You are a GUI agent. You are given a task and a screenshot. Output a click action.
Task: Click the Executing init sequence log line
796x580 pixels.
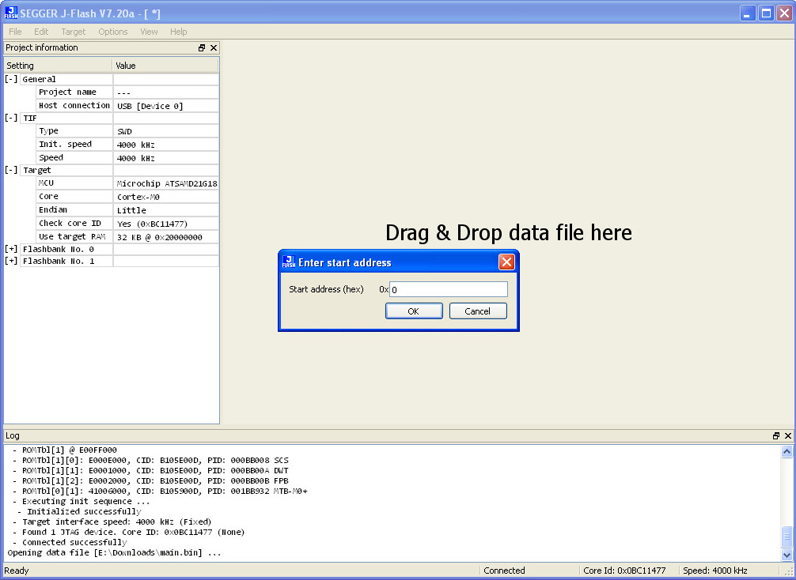click(81, 502)
